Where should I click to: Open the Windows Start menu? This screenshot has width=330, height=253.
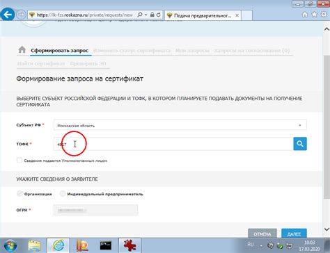click(x=10, y=245)
